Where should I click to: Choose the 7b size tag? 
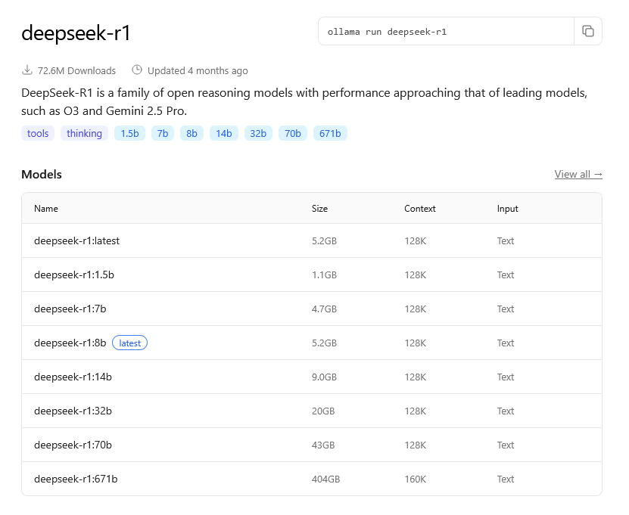click(163, 134)
